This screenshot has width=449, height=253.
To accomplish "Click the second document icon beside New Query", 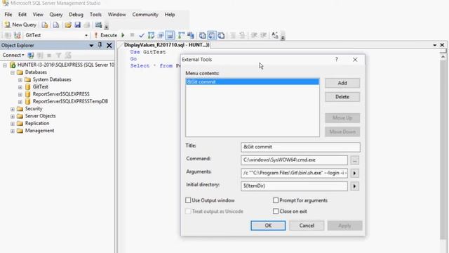I will (x=56, y=25).
